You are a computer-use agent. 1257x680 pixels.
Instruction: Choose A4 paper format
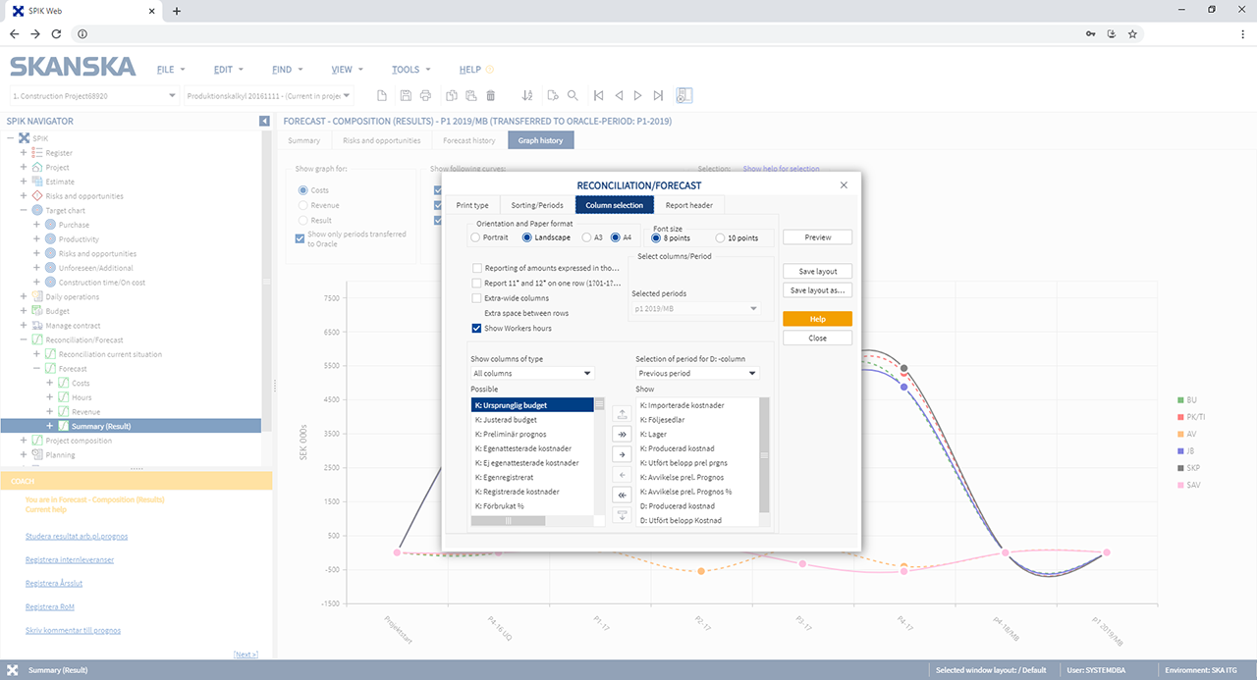(616, 237)
